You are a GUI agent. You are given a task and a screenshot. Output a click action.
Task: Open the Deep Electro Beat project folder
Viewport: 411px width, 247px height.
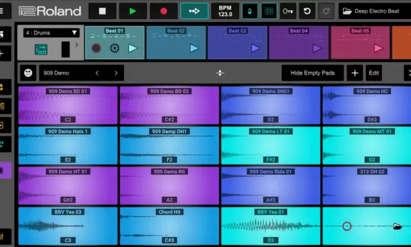click(x=375, y=11)
